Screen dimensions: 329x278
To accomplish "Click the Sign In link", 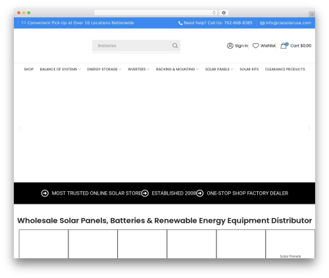I will [x=241, y=45].
